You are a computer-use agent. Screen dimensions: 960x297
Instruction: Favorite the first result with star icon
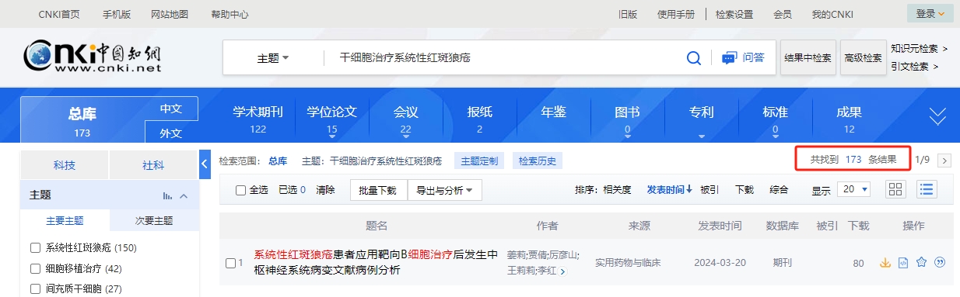[x=921, y=262]
